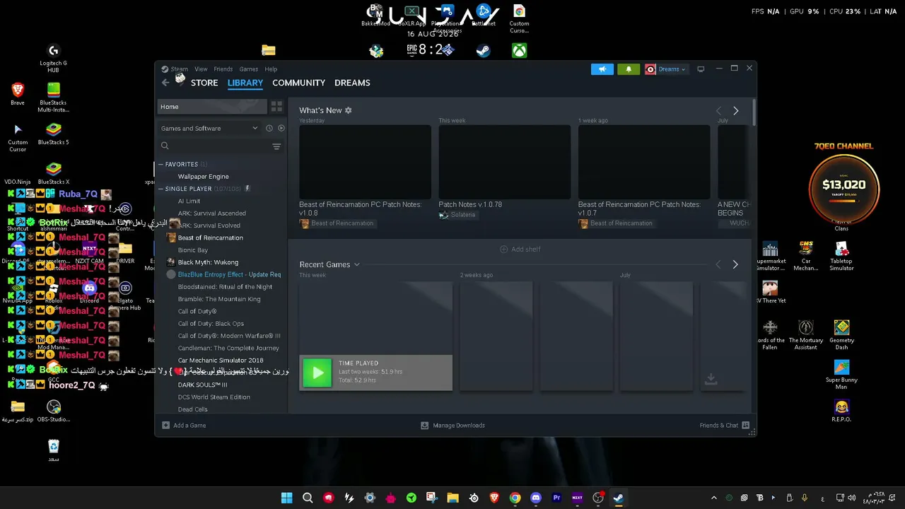Select Black Myth: Wukong in library
This screenshot has width=905, height=509.
point(208,262)
